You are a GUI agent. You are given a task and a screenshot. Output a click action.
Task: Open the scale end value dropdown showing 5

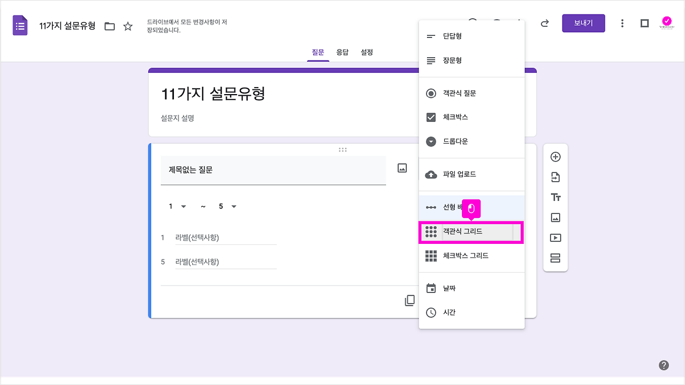click(x=227, y=206)
